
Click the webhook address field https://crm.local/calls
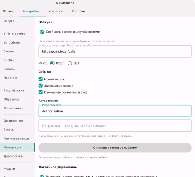115,51
